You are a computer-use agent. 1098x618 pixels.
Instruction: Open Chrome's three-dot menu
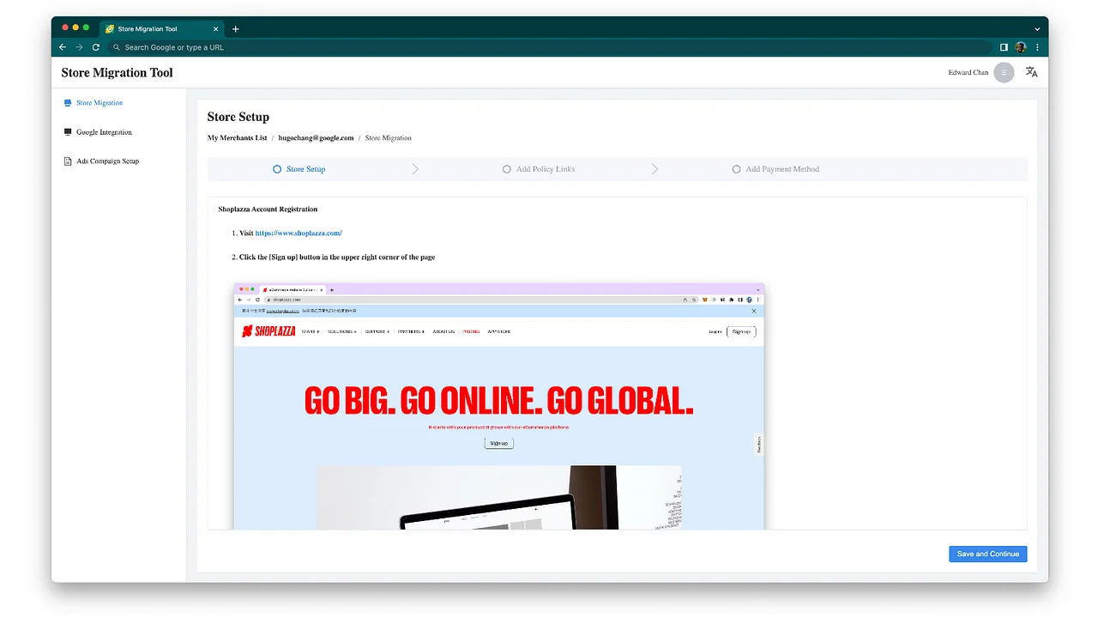click(x=1037, y=47)
